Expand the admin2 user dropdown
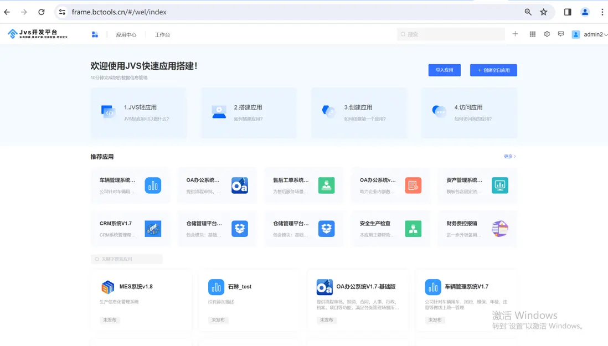 pos(592,34)
